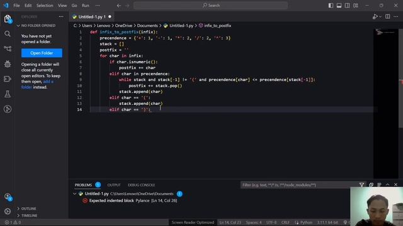
Task: Click OneDrive in the breadcrumb path
Action: 123,26
